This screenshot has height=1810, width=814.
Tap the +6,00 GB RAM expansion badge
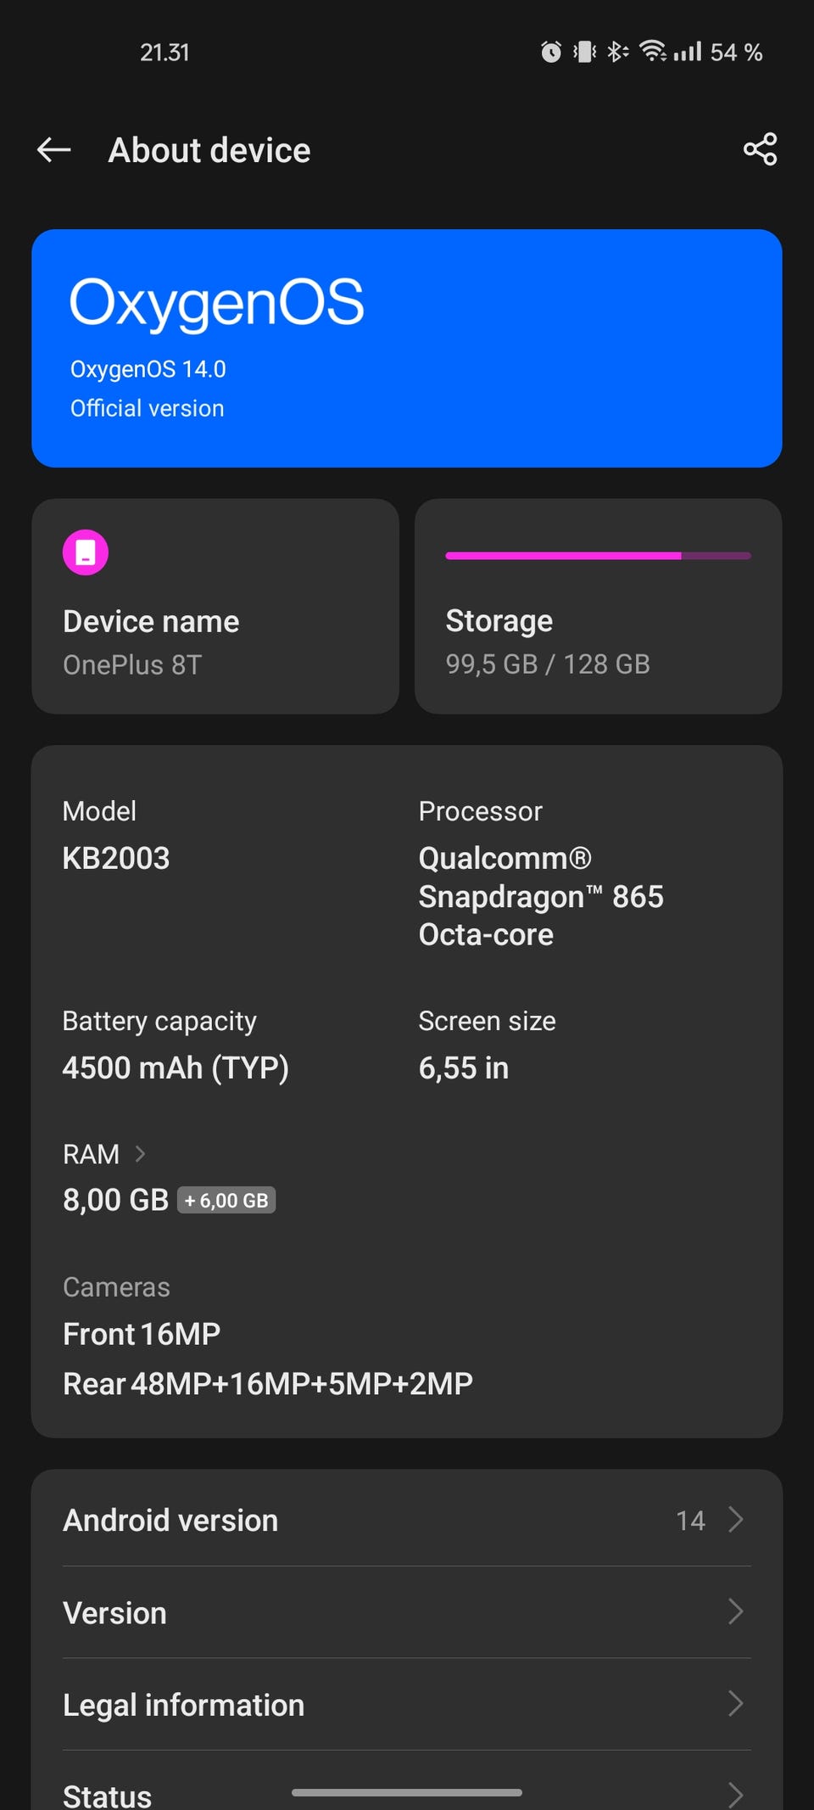(x=226, y=1201)
